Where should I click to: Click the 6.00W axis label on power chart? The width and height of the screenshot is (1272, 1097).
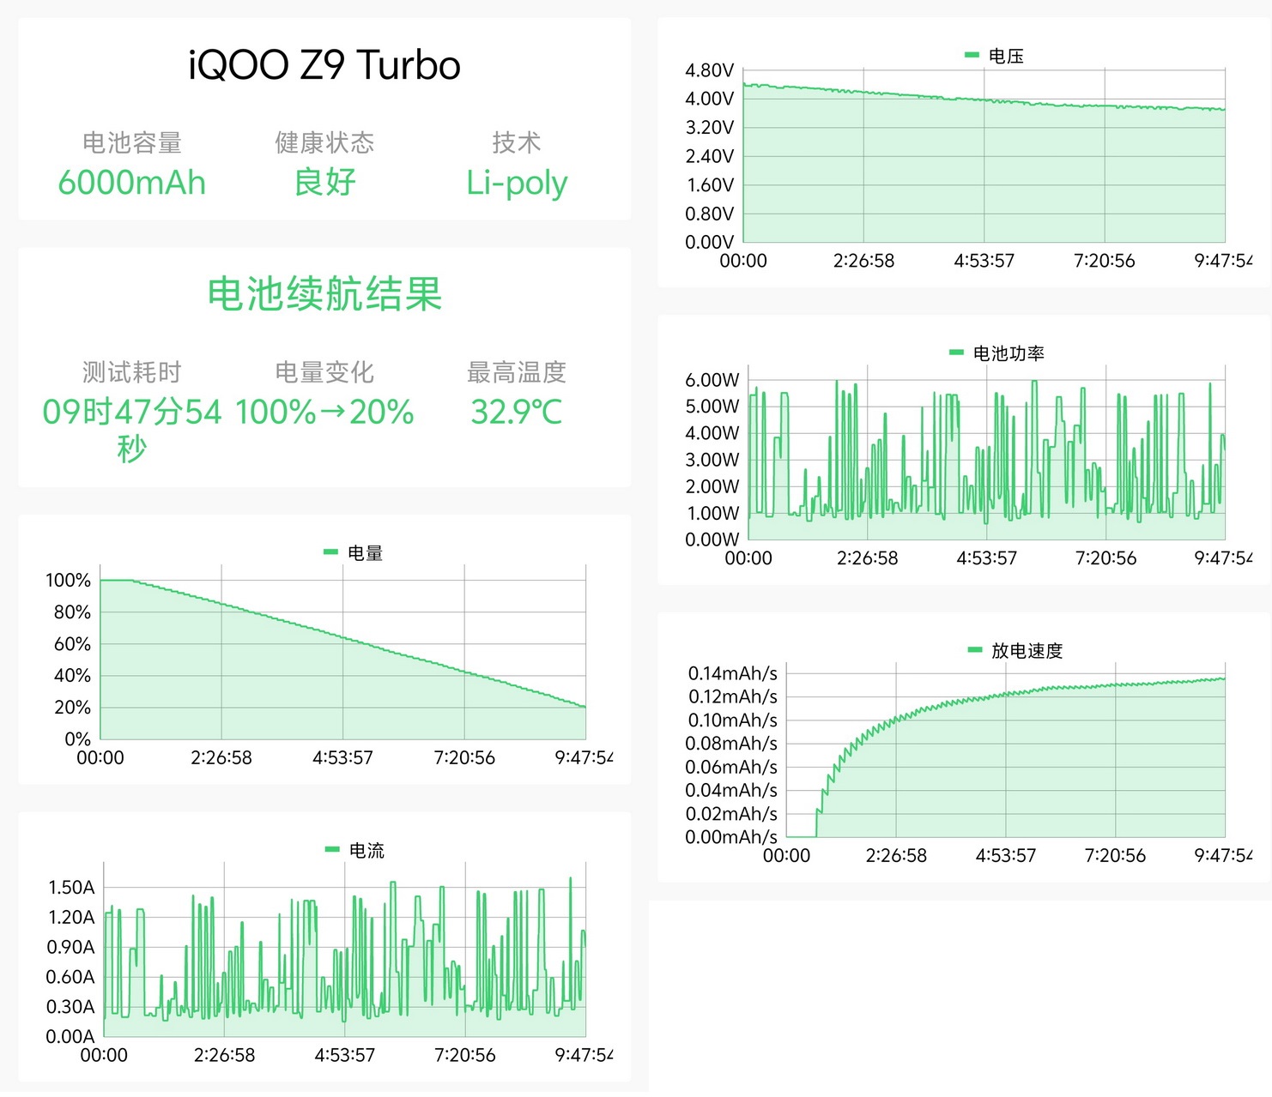[712, 380]
